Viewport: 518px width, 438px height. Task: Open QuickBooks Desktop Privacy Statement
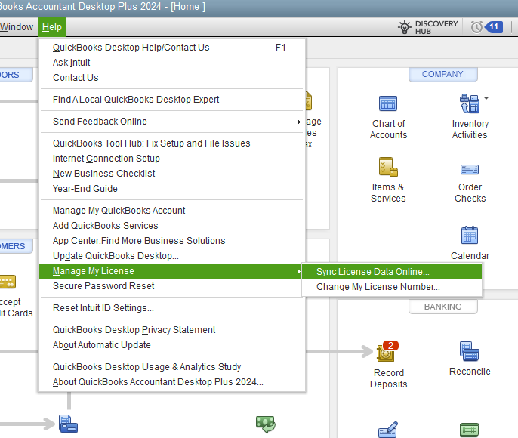(x=171, y=330)
